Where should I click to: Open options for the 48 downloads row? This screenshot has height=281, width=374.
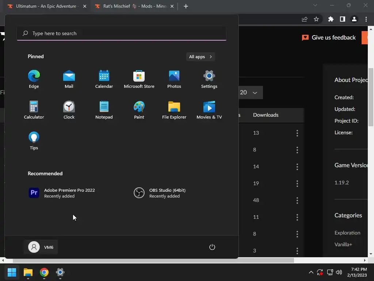pos(297,201)
